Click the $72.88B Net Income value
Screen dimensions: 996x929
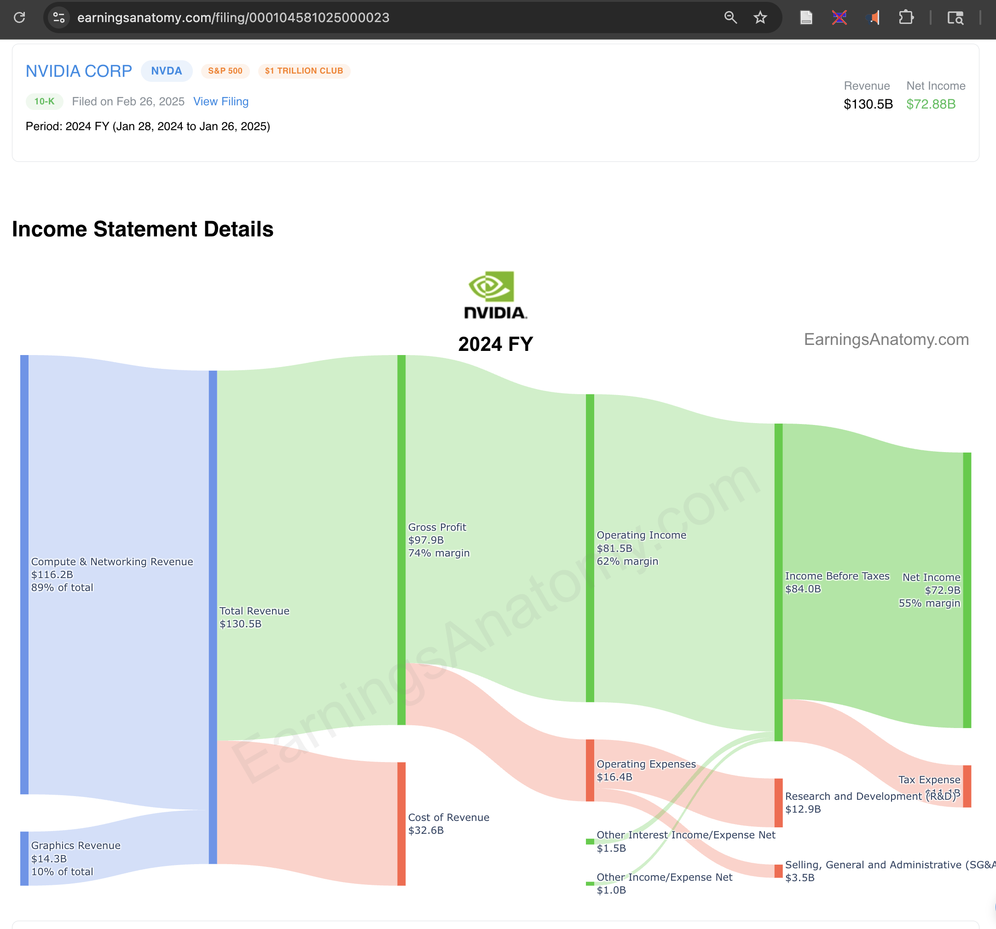pos(931,104)
